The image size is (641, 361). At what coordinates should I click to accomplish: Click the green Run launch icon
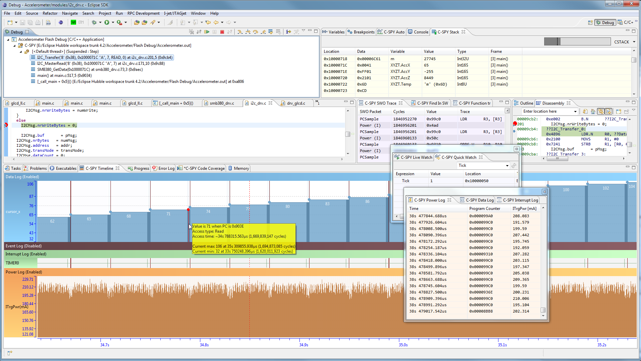[107, 22]
